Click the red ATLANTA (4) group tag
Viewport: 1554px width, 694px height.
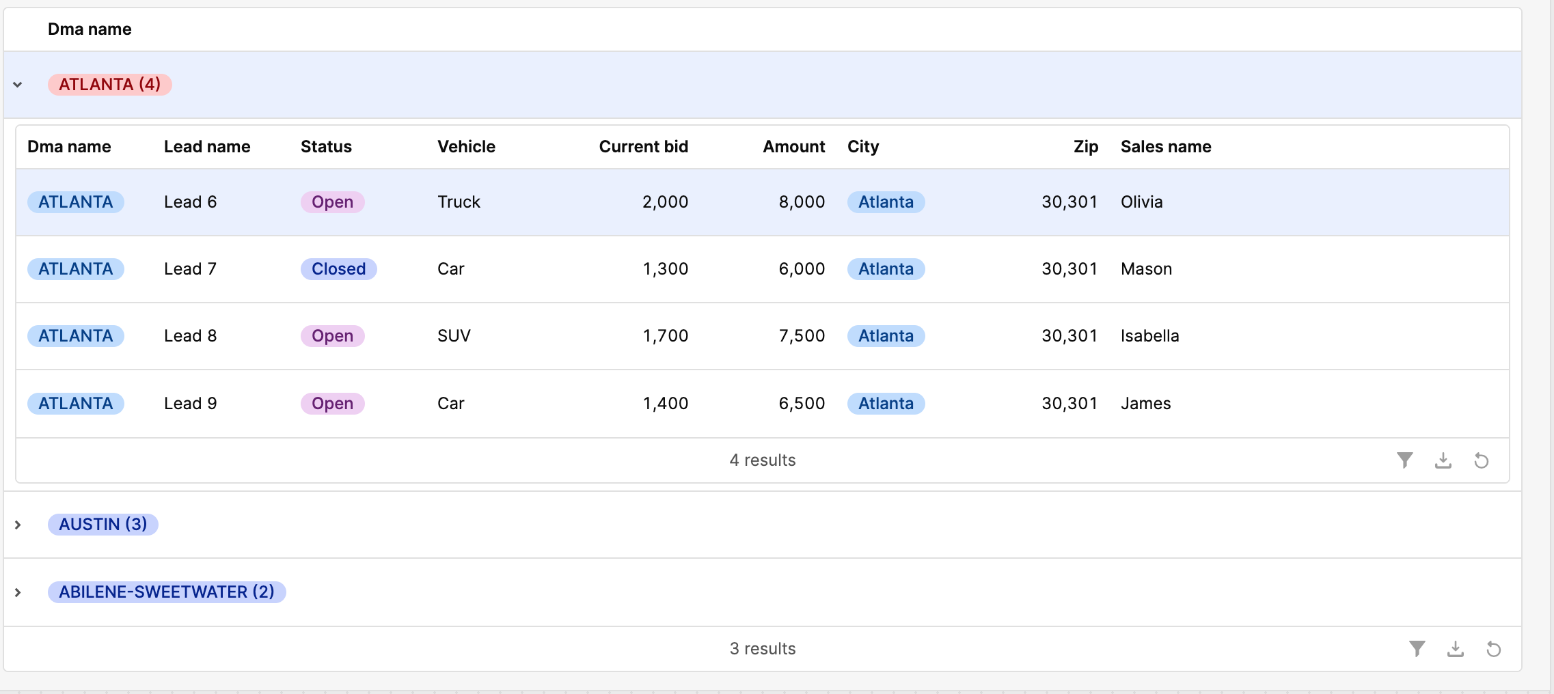pyautogui.click(x=109, y=85)
